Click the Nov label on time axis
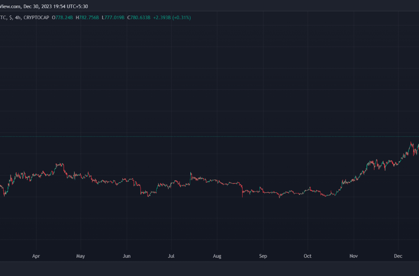The image size is (419, 276). tap(354, 256)
